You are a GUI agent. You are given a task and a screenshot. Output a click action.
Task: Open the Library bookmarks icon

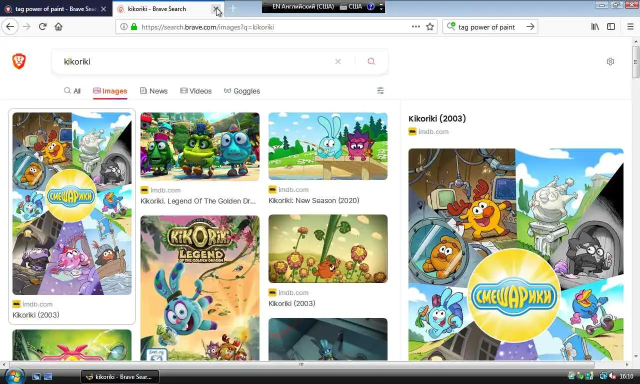pyautogui.click(x=595, y=26)
